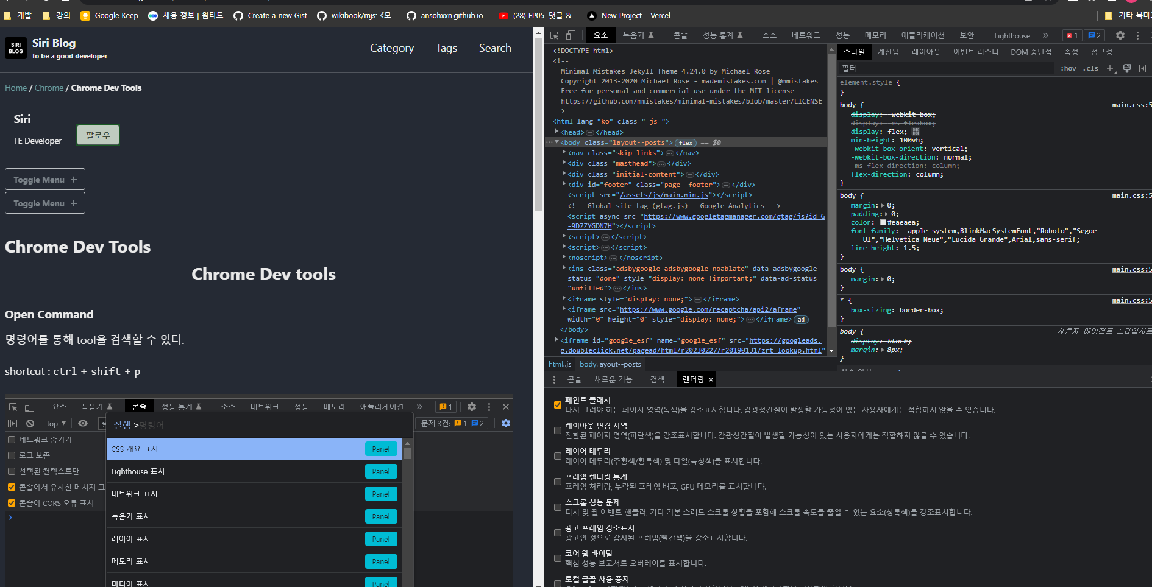The width and height of the screenshot is (1152, 587).
Task: Click the blue issues message badge
Action: click(1094, 35)
